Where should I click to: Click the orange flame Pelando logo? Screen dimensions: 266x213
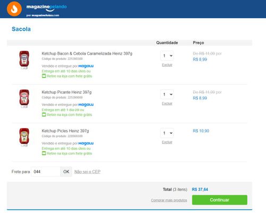14,9
